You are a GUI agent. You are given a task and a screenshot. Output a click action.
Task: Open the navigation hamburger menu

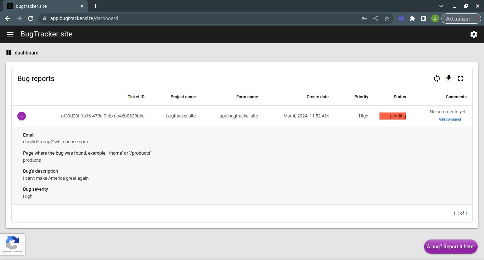pos(10,34)
